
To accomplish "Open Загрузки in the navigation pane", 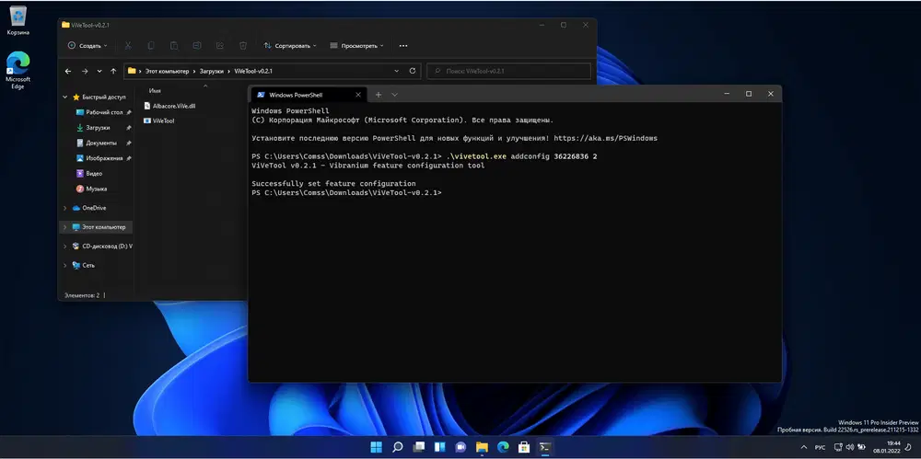I will (93, 127).
